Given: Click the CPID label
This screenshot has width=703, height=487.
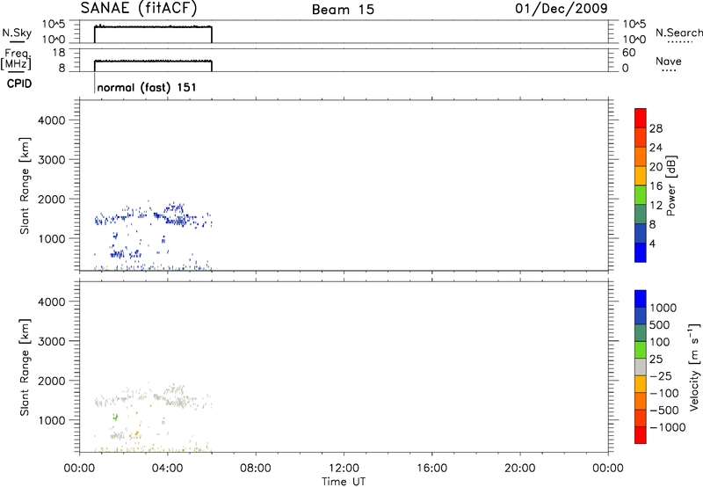Looking at the screenshot, I should 19,84.
